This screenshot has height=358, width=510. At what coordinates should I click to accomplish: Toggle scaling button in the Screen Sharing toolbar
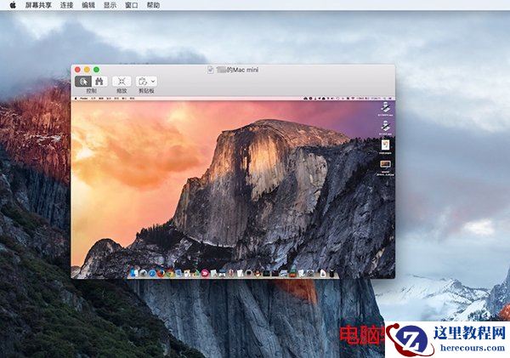[x=122, y=82]
